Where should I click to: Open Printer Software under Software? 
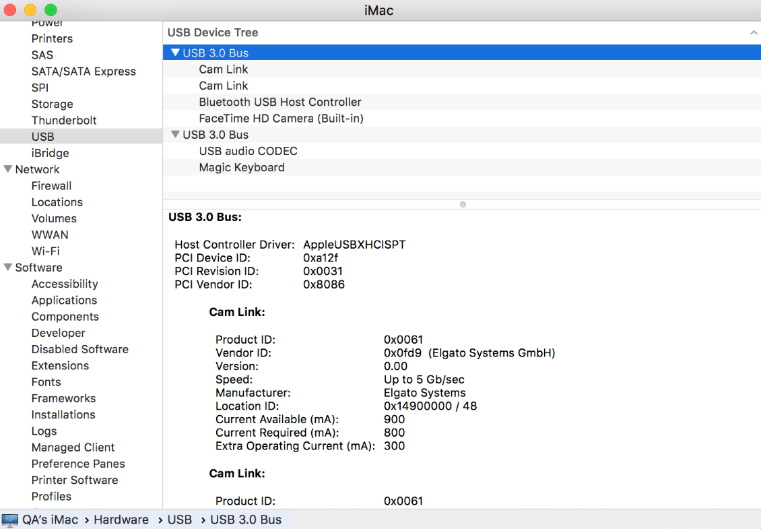click(x=75, y=480)
